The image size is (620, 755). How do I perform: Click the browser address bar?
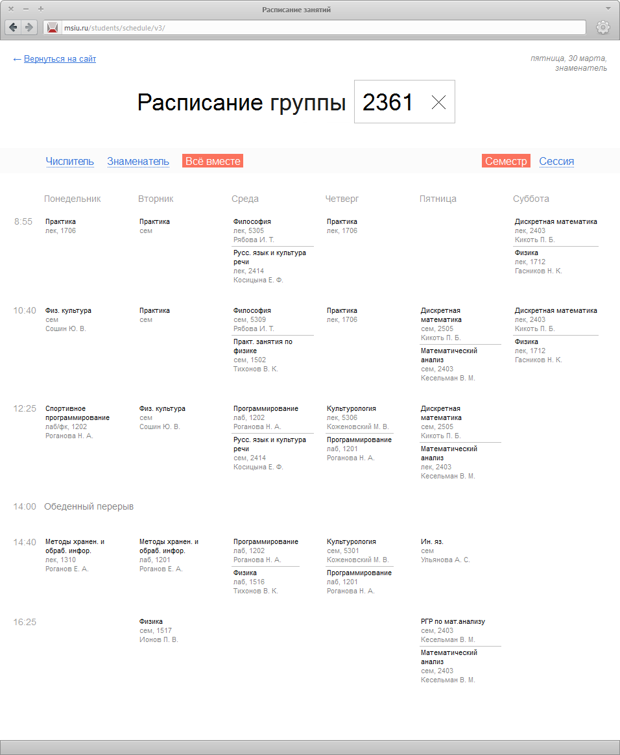tap(259, 28)
